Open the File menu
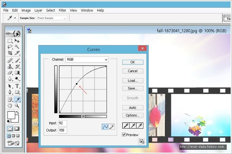The height and width of the screenshot is (154, 232). coord(6,10)
